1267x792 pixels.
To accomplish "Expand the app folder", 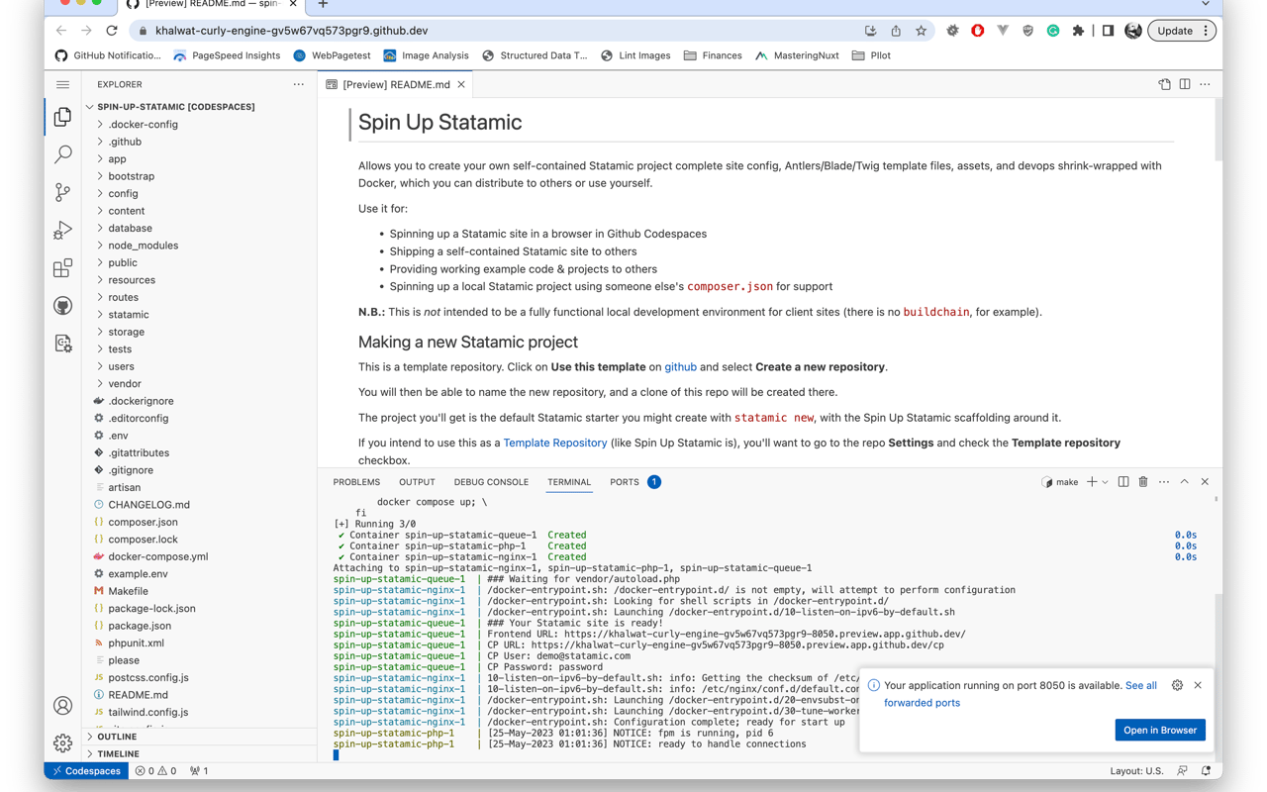I will tap(118, 159).
